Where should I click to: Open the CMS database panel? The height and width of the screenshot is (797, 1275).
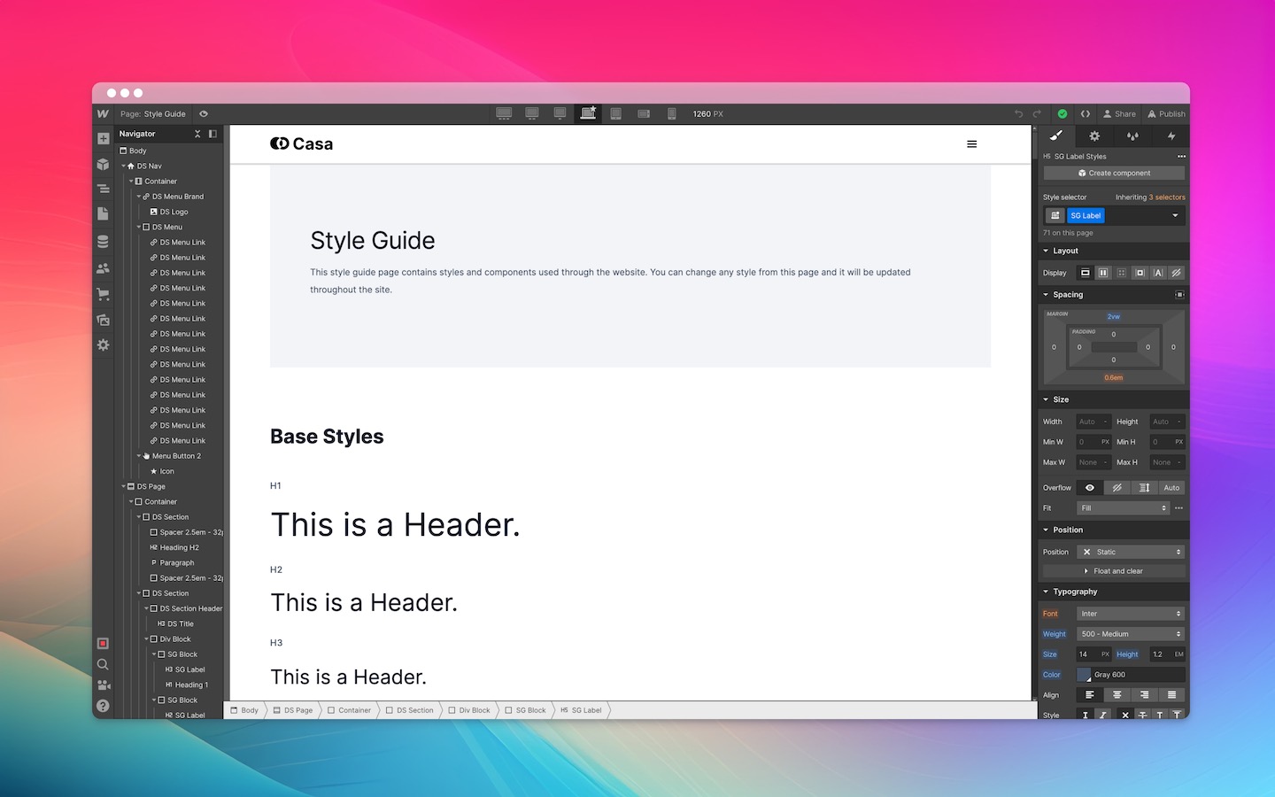[x=103, y=242]
